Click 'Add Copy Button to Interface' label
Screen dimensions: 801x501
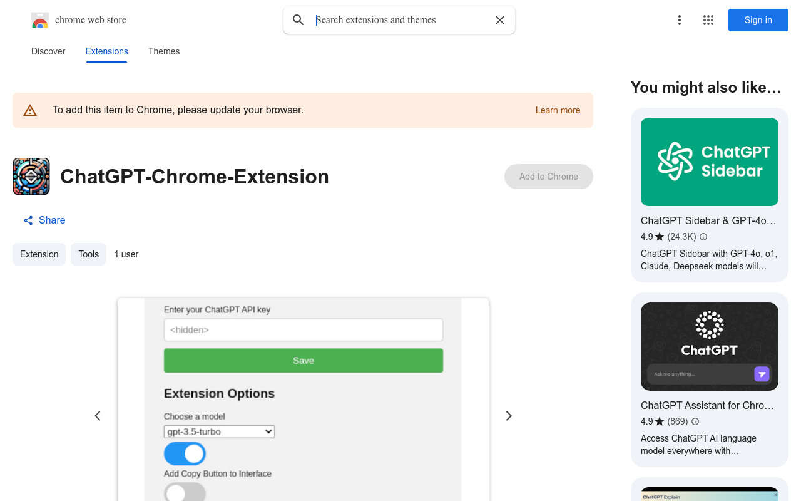click(218, 473)
